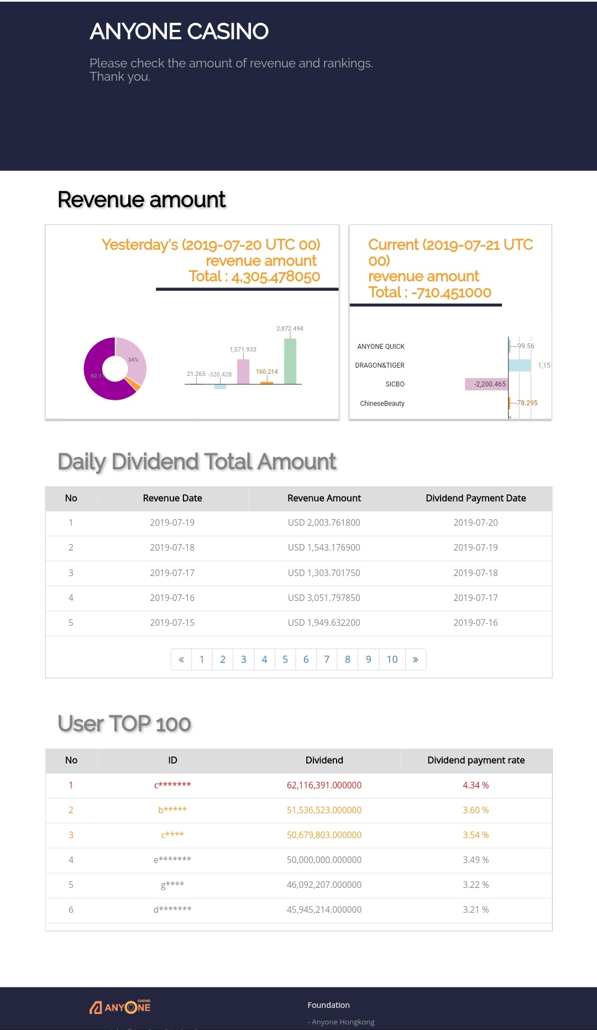Click the DRAGON&TIGER light blue bar
Viewport: 597px width, 1030px height.
[520, 365]
